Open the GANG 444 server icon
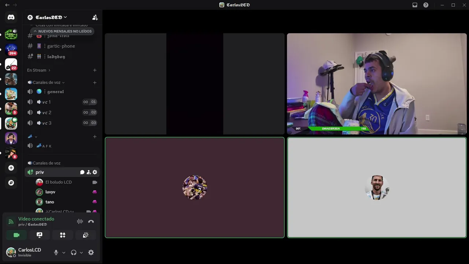This screenshot has height=264, width=469. pyautogui.click(x=11, y=35)
